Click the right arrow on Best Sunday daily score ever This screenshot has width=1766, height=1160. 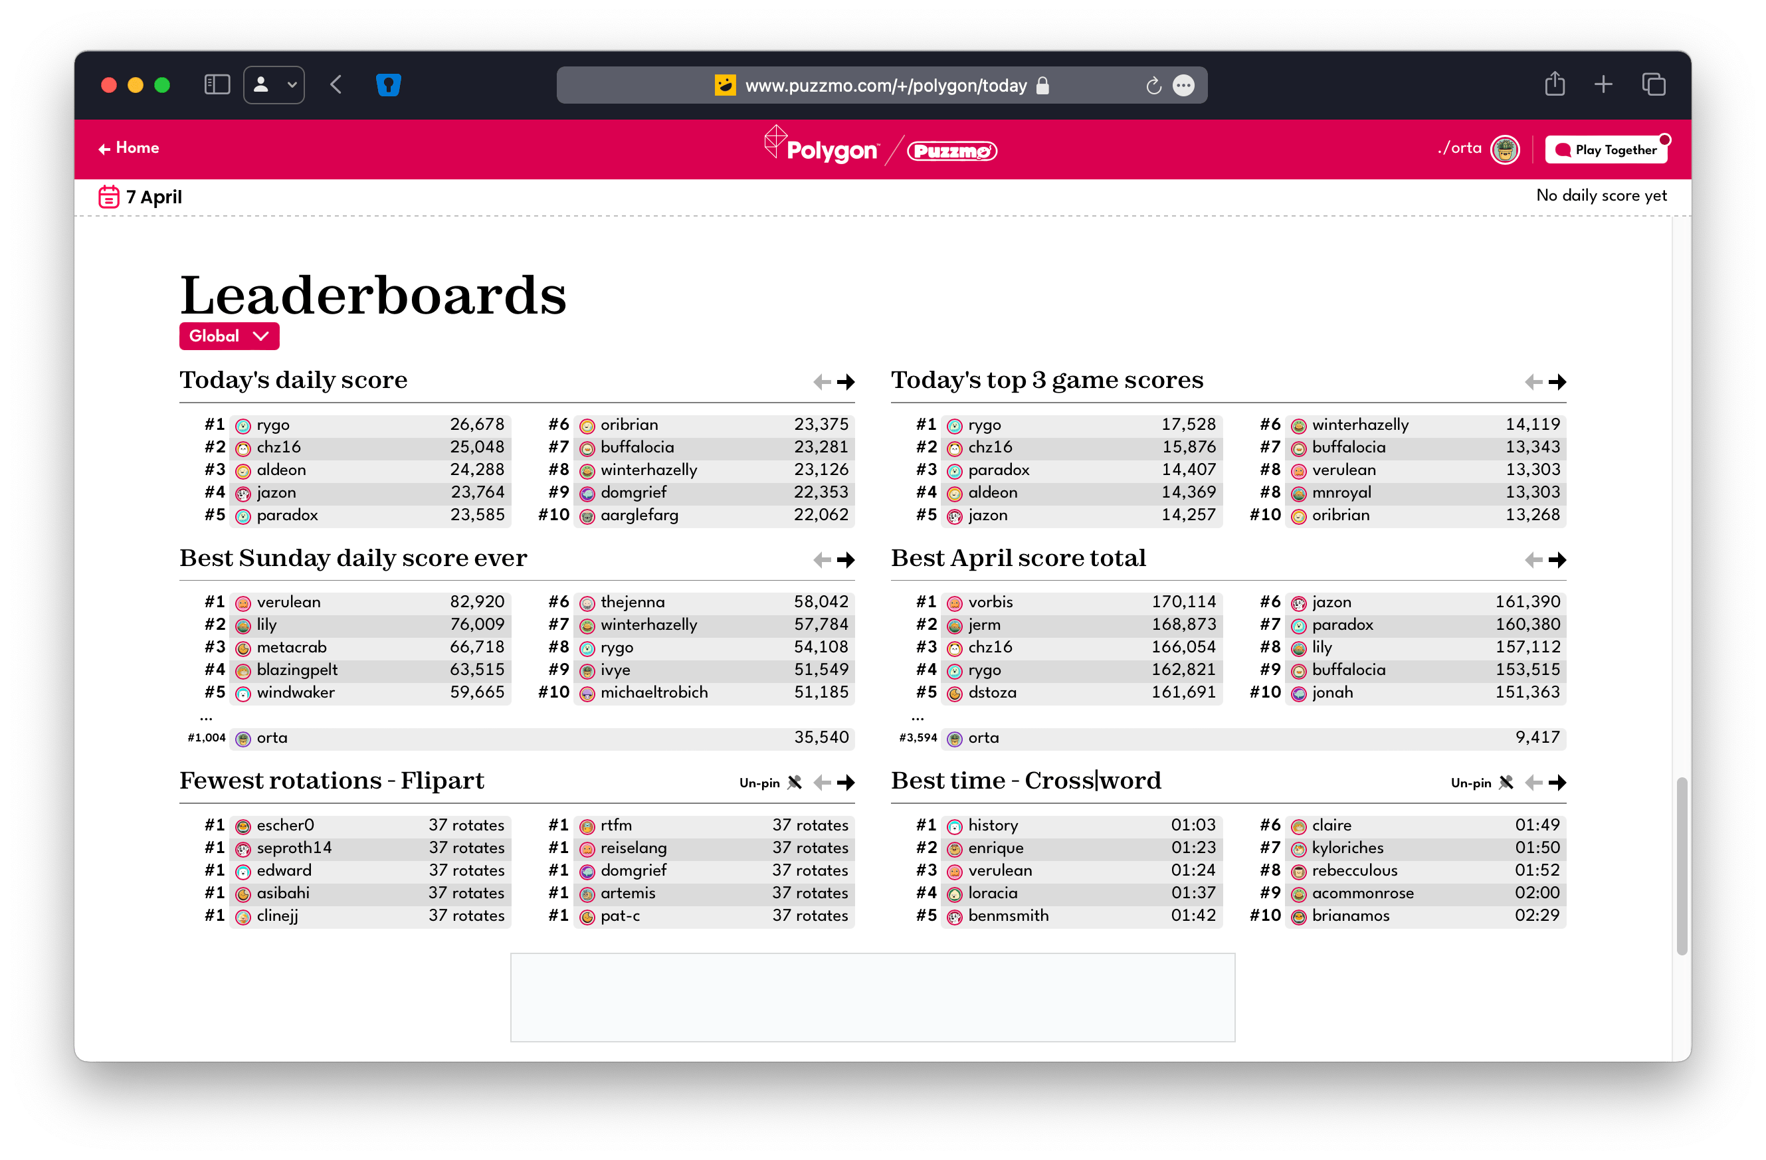(x=845, y=559)
